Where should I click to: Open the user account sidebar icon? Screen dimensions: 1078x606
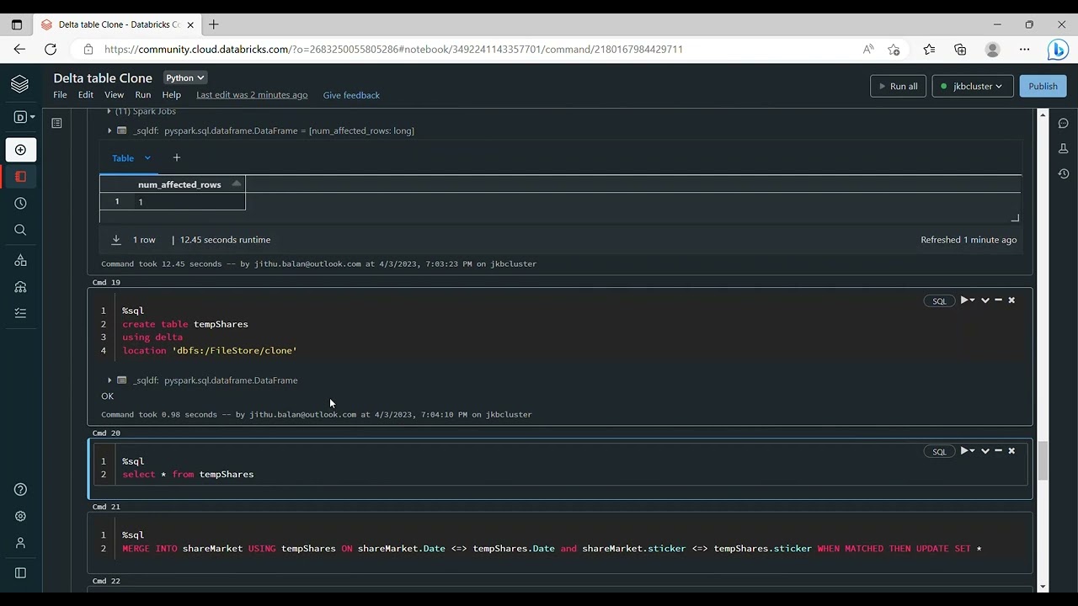coord(20,544)
